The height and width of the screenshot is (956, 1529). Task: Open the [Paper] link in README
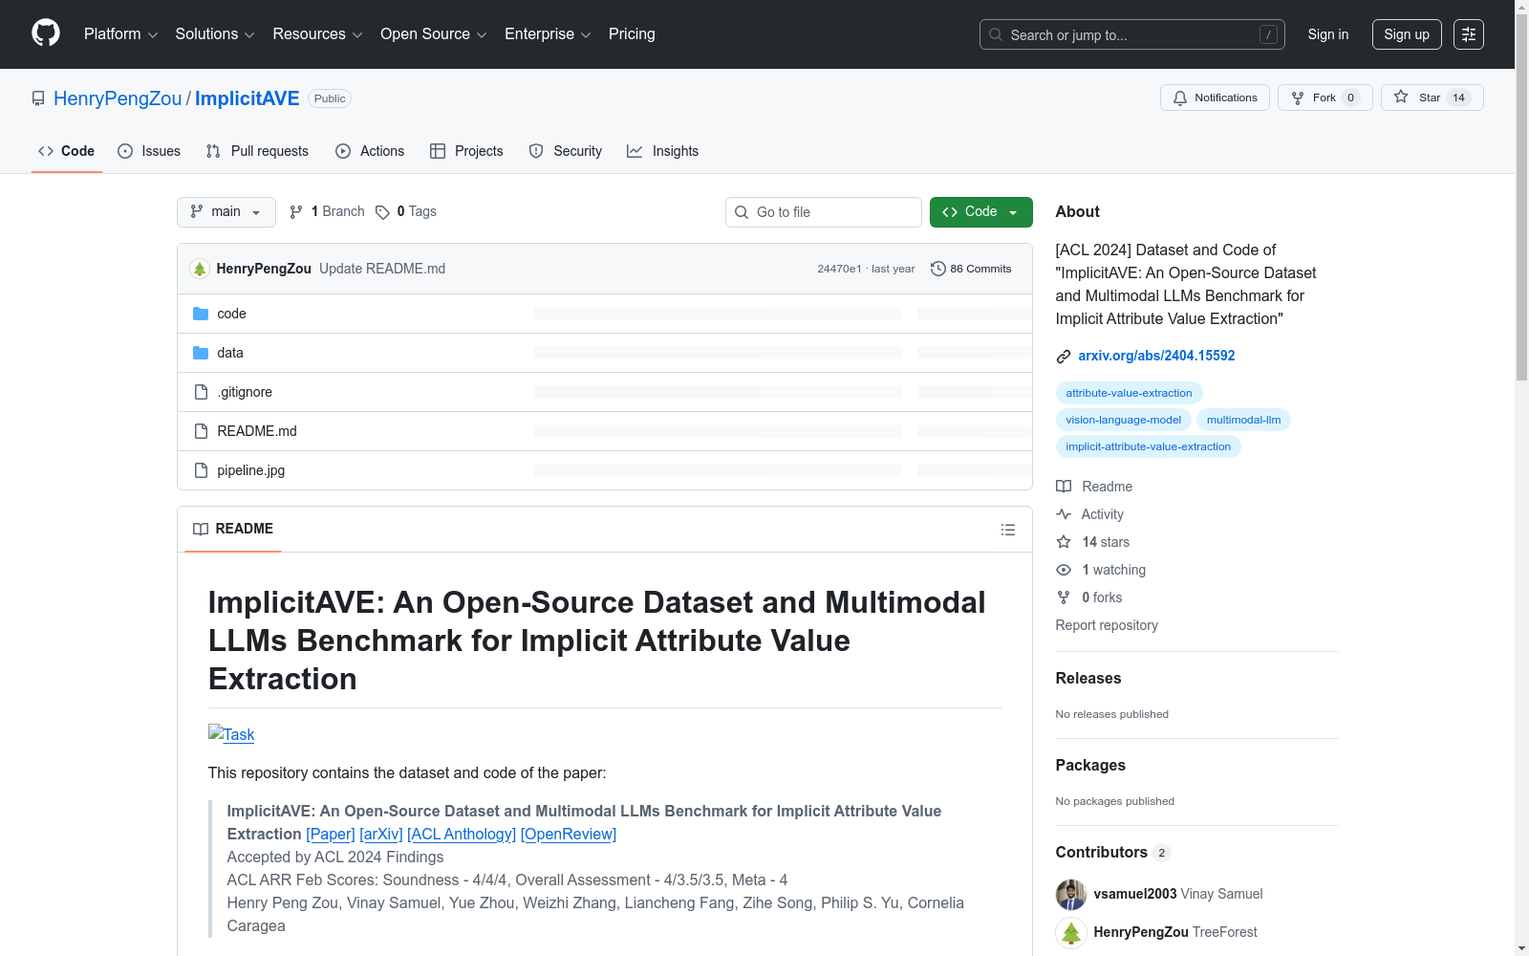click(331, 834)
